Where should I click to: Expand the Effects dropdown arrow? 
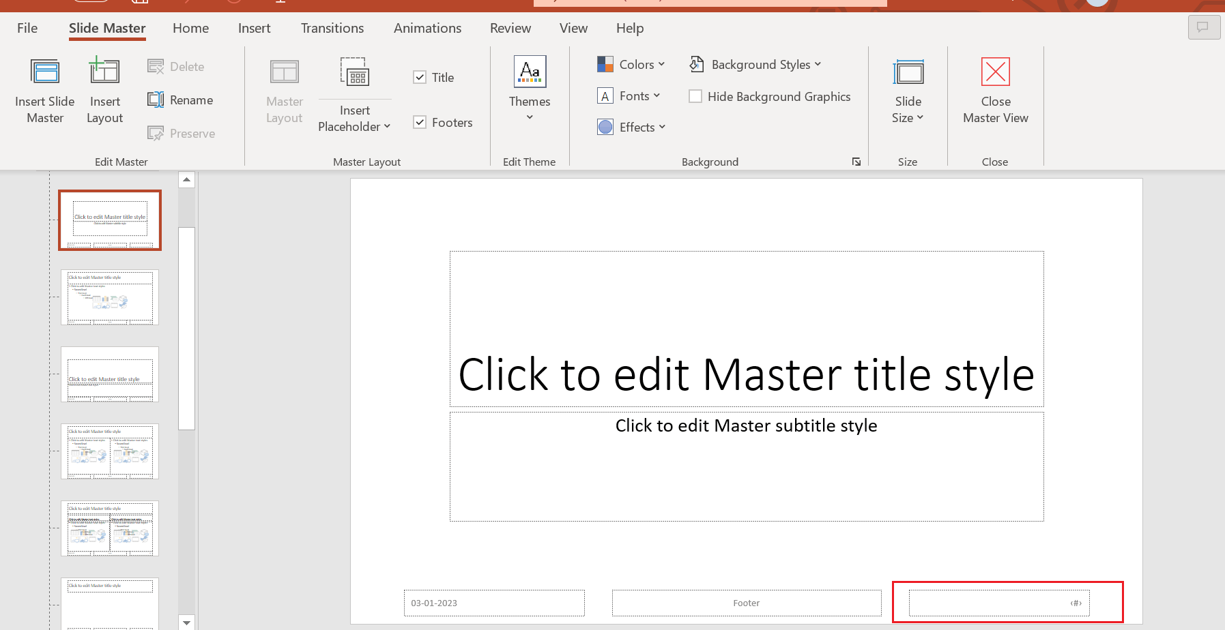coord(662,127)
